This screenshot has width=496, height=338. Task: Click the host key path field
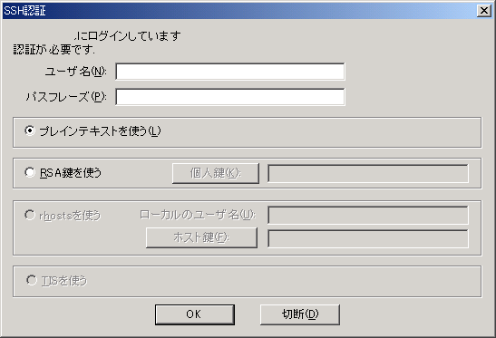tap(368, 238)
